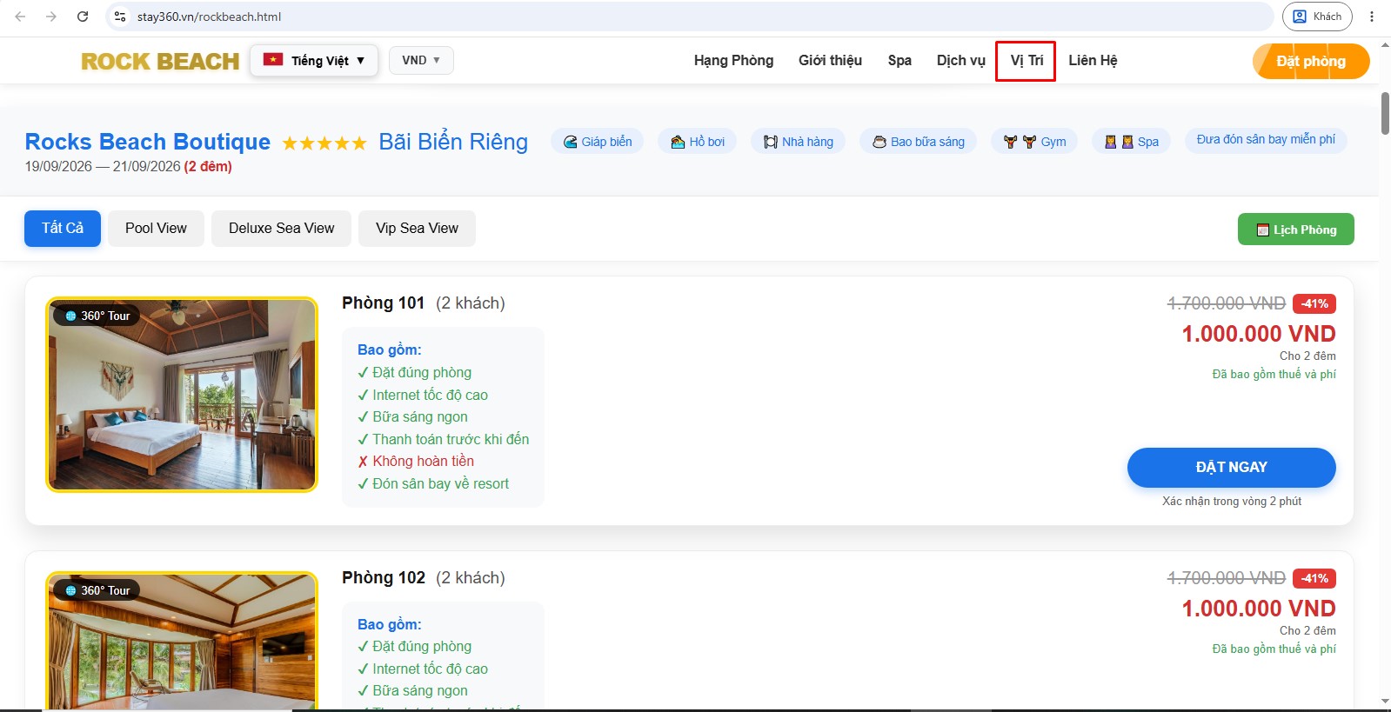Viewport: 1391px width, 712px height.
Task: Click the Phòng 101 room photo thumbnail
Action: click(x=182, y=395)
